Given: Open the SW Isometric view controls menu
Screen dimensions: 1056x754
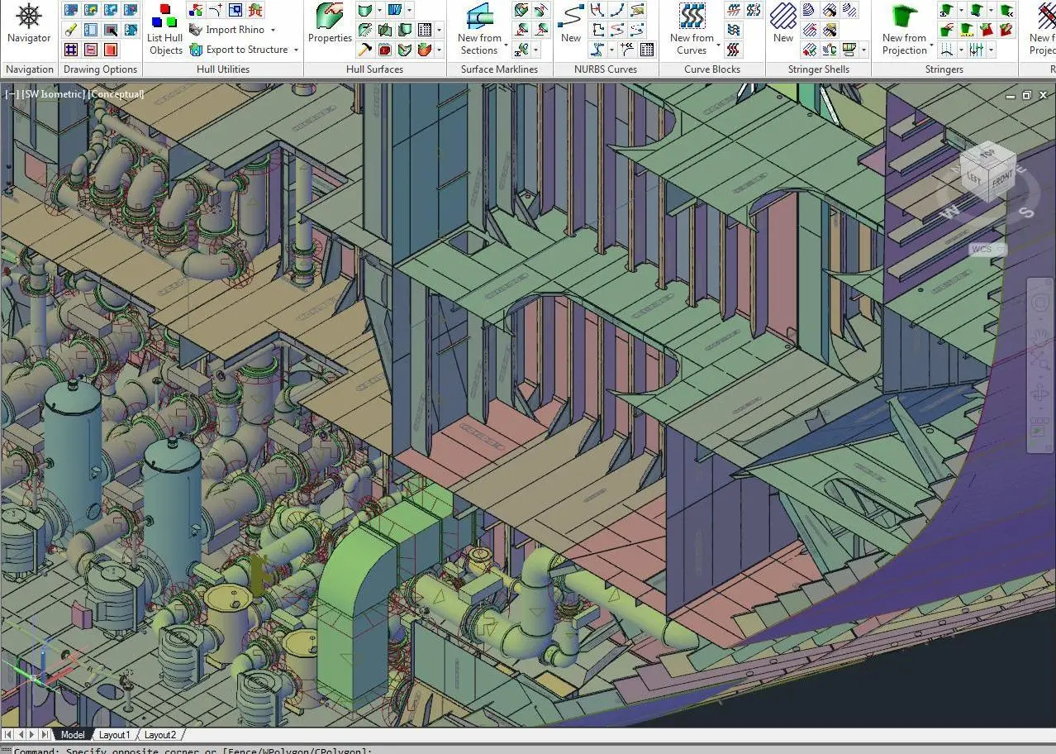Looking at the screenshot, I should pos(54,94).
